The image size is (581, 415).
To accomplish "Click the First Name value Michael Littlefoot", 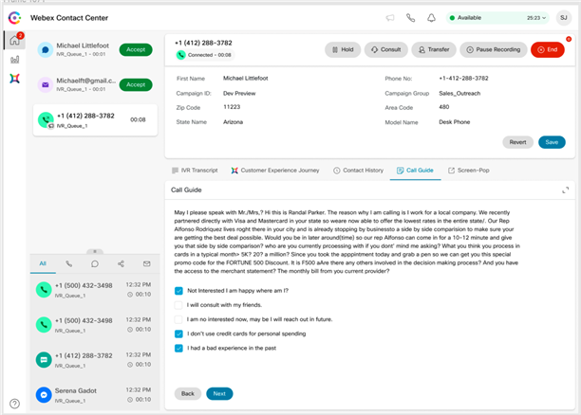I will pyautogui.click(x=245, y=79).
